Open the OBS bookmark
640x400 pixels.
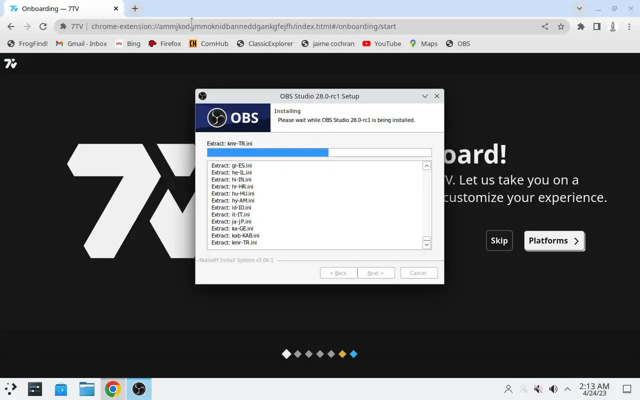click(x=457, y=43)
